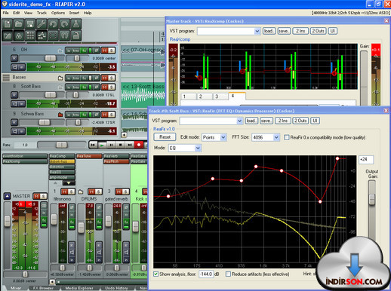Switch to Undo History tab

click(x=116, y=288)
